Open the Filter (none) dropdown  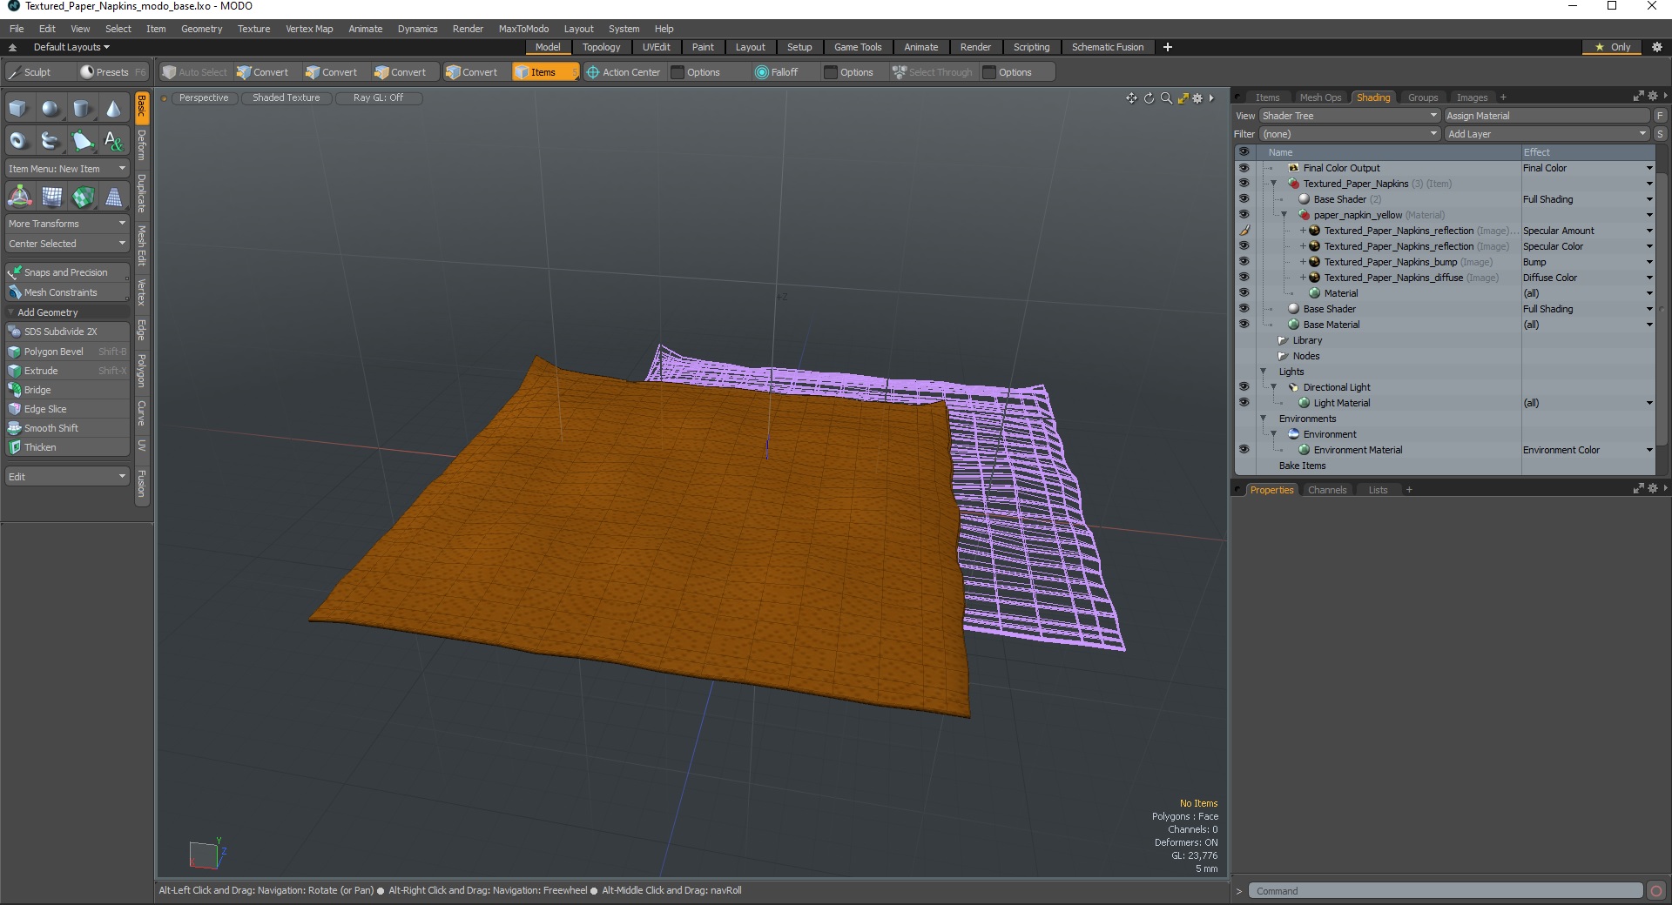(1349, 134)
